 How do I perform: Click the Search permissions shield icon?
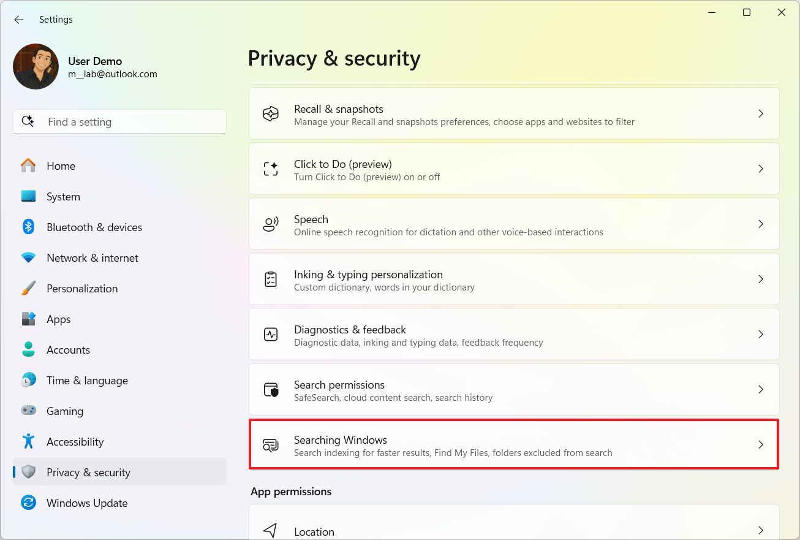(x=271, y=390)
